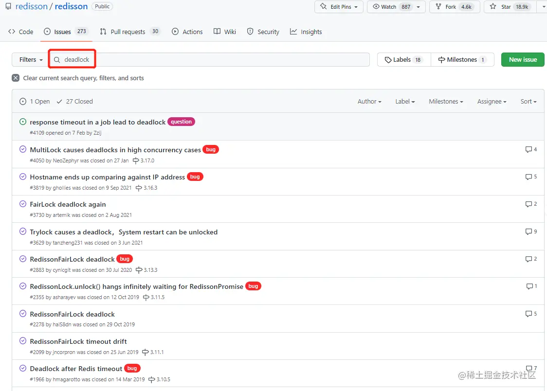Open issue 'Deadlock after Redis timeout'
The height and width of the screenshot is (391, 547).
coord(76,369)
